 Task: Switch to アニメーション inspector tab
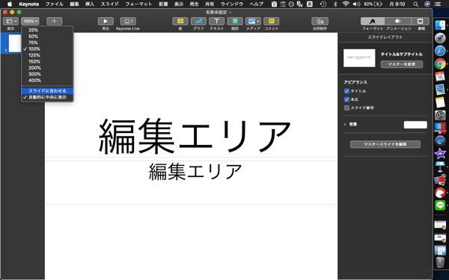[398, 21]
